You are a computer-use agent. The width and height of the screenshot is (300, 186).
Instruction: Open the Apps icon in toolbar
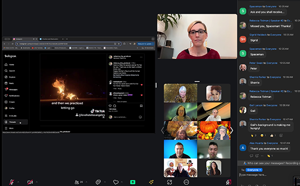pos(169,182)
